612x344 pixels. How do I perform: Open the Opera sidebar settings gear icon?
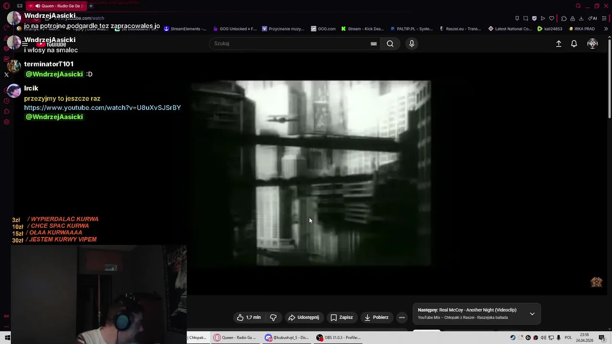6,122
